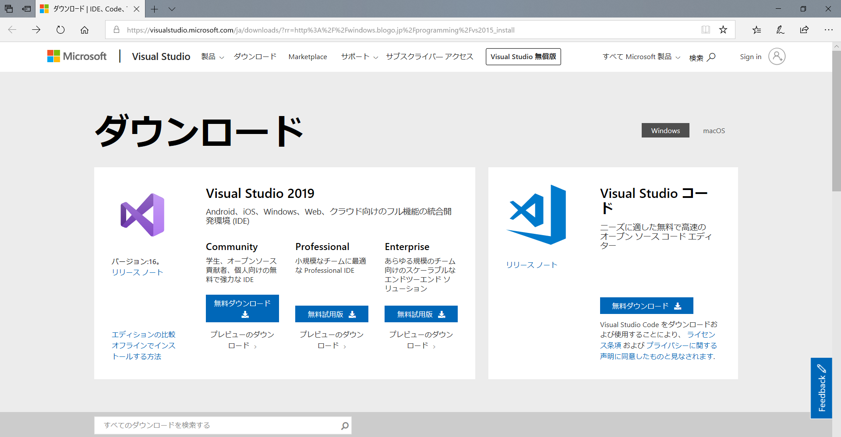Image resolution: width=841 pixels, height=437 pixels.
Task: Click the scrollbar up arrow
Action: click(836, 46)
